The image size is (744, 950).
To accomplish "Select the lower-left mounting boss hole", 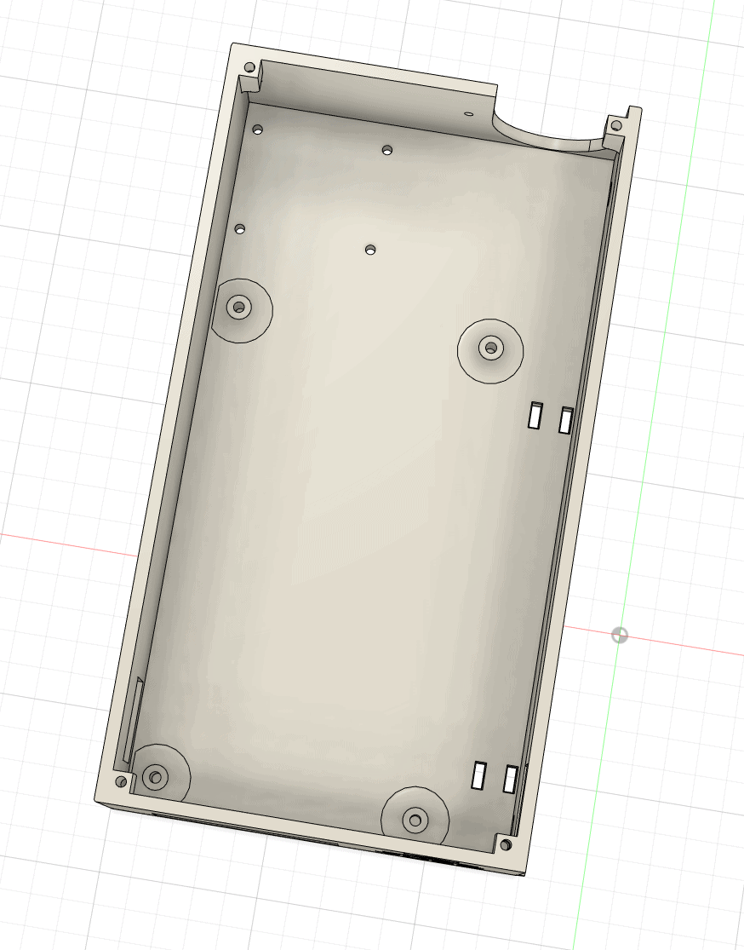I will tap(155, 776).
